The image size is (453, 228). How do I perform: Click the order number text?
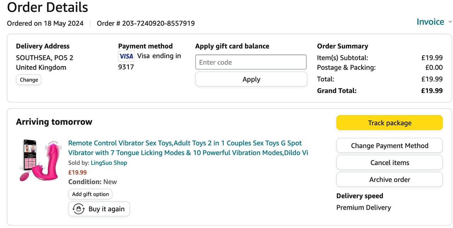tap(145, 23)
